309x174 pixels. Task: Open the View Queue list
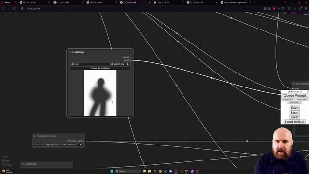(302, 100)
